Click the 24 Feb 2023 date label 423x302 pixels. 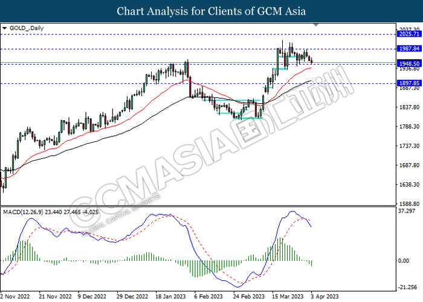point(249,297)
